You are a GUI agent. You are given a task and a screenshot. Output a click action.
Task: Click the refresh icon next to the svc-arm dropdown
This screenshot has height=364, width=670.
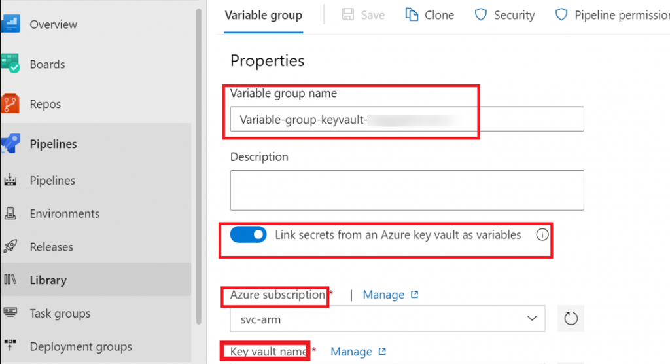pyautogui.click(x=571, y=318)
